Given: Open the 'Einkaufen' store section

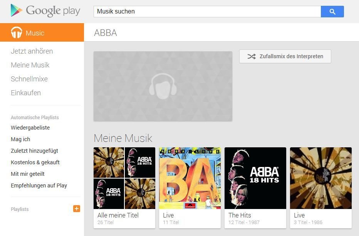Looking at the screenshot, I should click(x=26, y=93).
